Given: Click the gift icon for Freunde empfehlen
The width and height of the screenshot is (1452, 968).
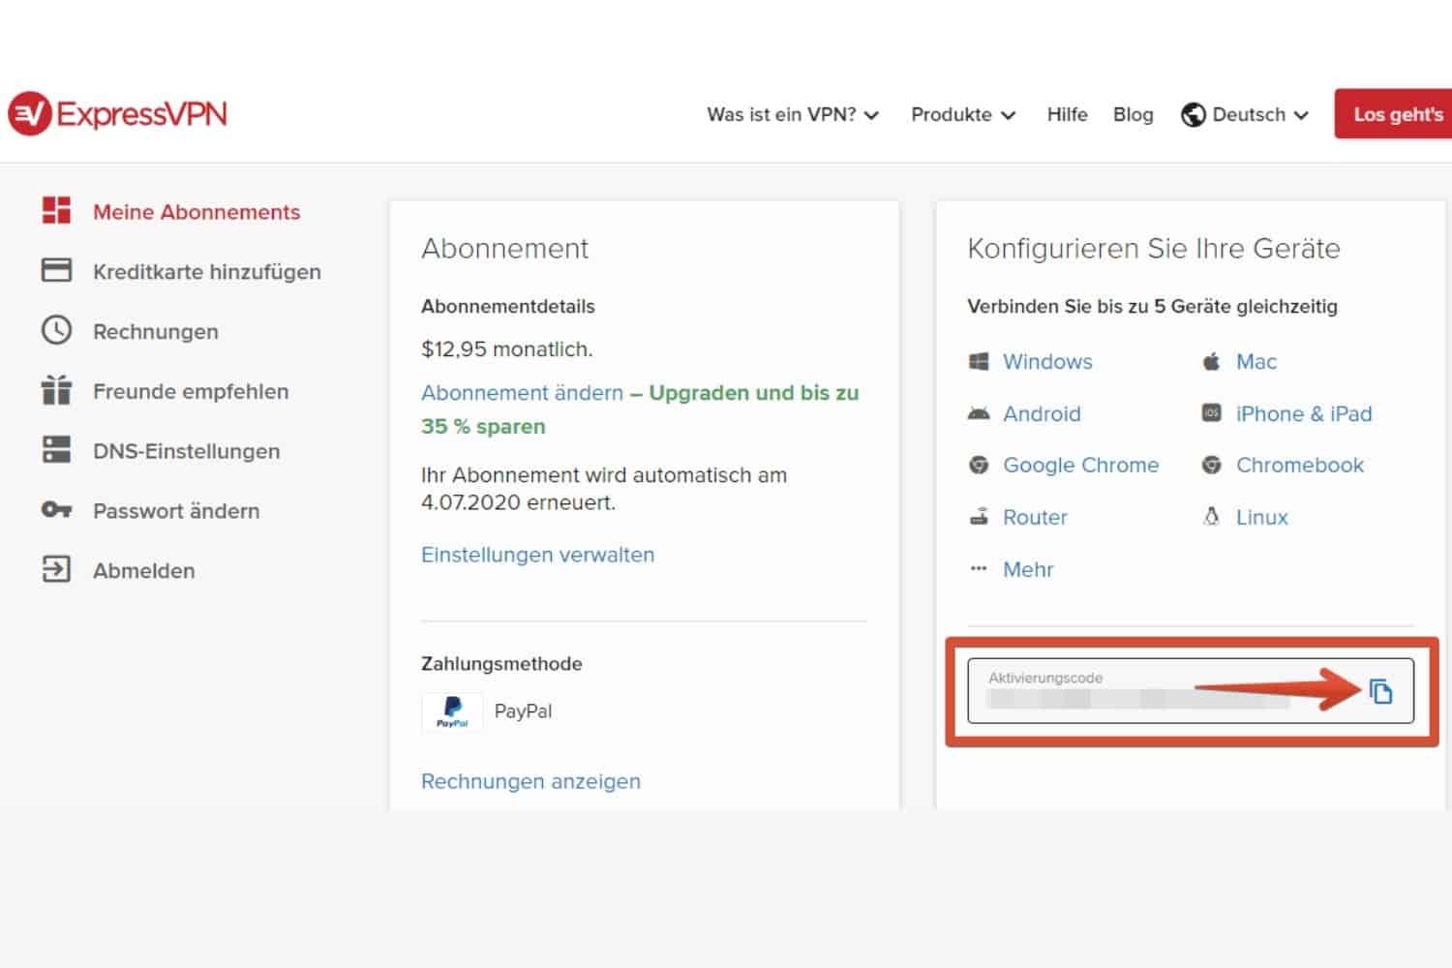Looking at the screenshot, I should pos(56,391).
